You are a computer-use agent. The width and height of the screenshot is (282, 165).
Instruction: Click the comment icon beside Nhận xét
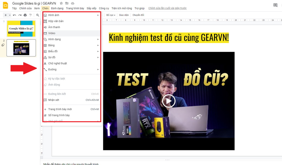coord(45,100)
